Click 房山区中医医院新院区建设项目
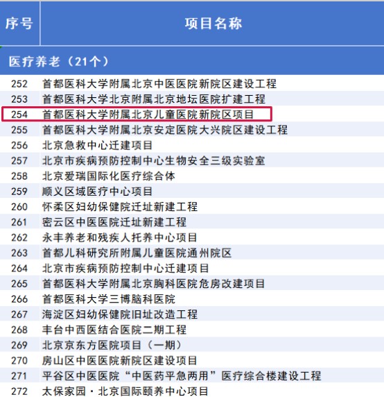Image resolution: width=384 pixels, height=397 pixels. pos(120,361)
